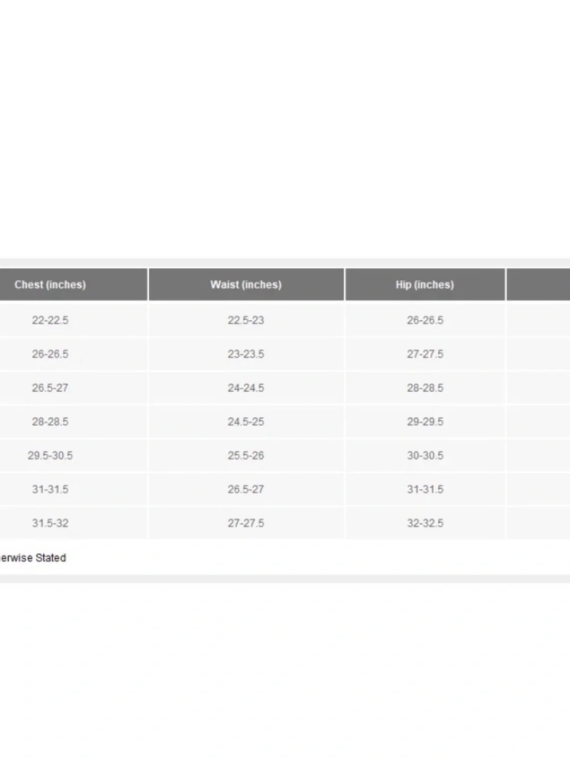Select the 28-28.5 chest measurement
Image resolution: width=570 pixels, height=761 pixels.
(73, 421)
